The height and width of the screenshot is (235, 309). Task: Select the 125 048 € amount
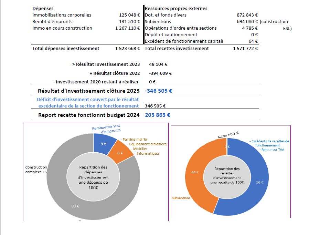129,15
